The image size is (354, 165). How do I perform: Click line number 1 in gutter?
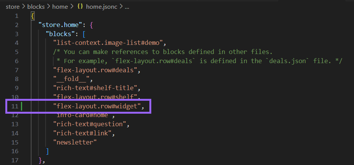16,16
